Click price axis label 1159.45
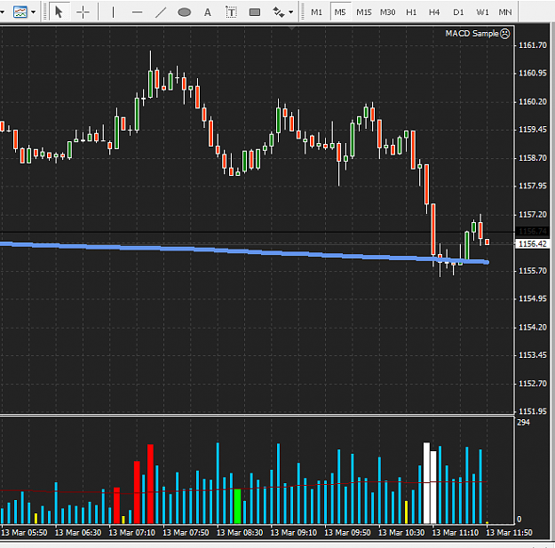This screenshot has height=548, width=555. pyautogui.click(x=533, y=130)
